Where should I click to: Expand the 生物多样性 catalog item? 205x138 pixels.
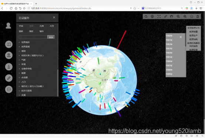point(27,69)
